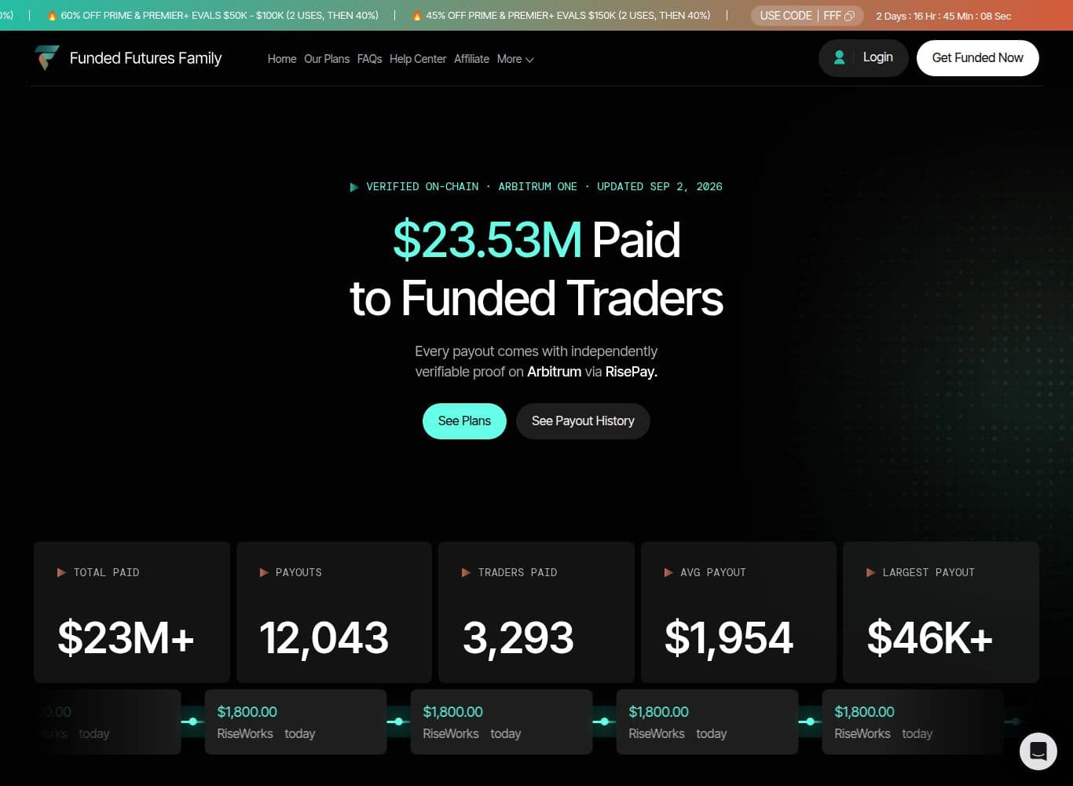Click the triangle icon next to PAYOUTS

pos(264,573)
